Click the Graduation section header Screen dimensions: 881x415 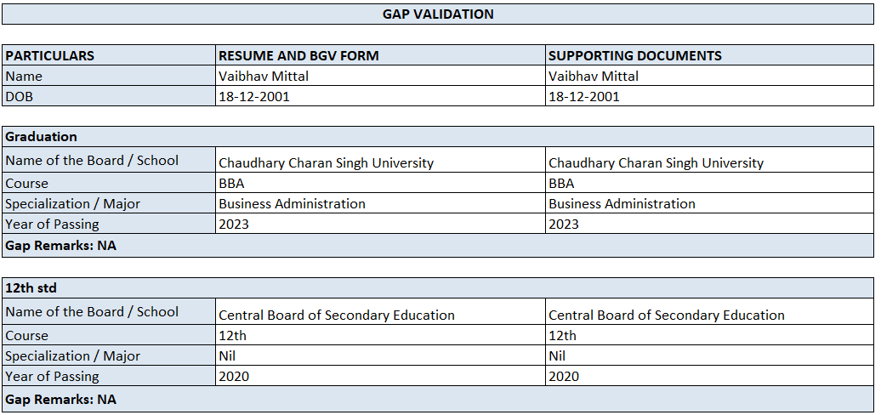[x=41, y=137]
